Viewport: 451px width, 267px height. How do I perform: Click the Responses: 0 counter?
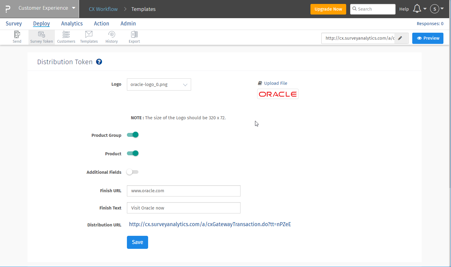[x=430, y=24]
